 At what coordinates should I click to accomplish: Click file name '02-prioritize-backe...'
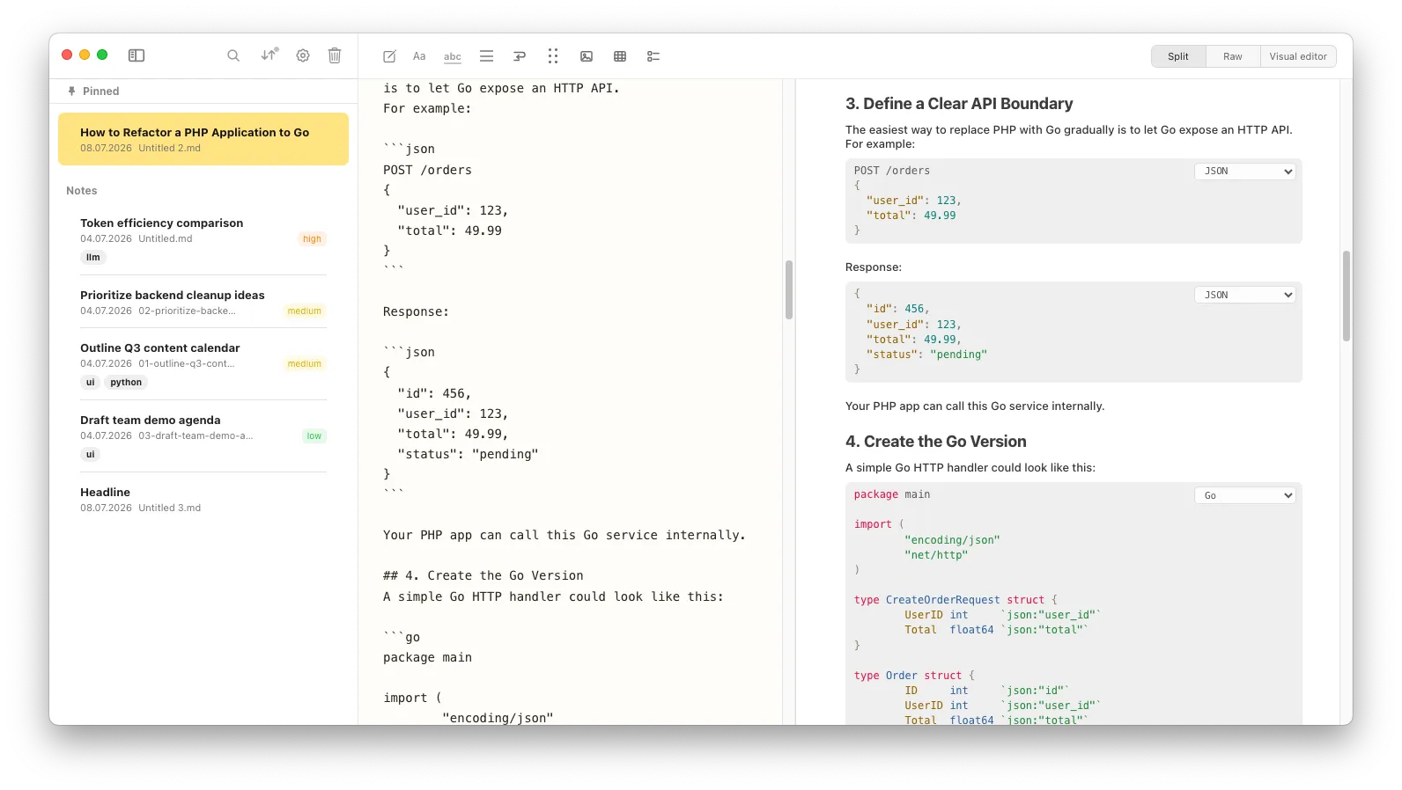coord(187,311)
